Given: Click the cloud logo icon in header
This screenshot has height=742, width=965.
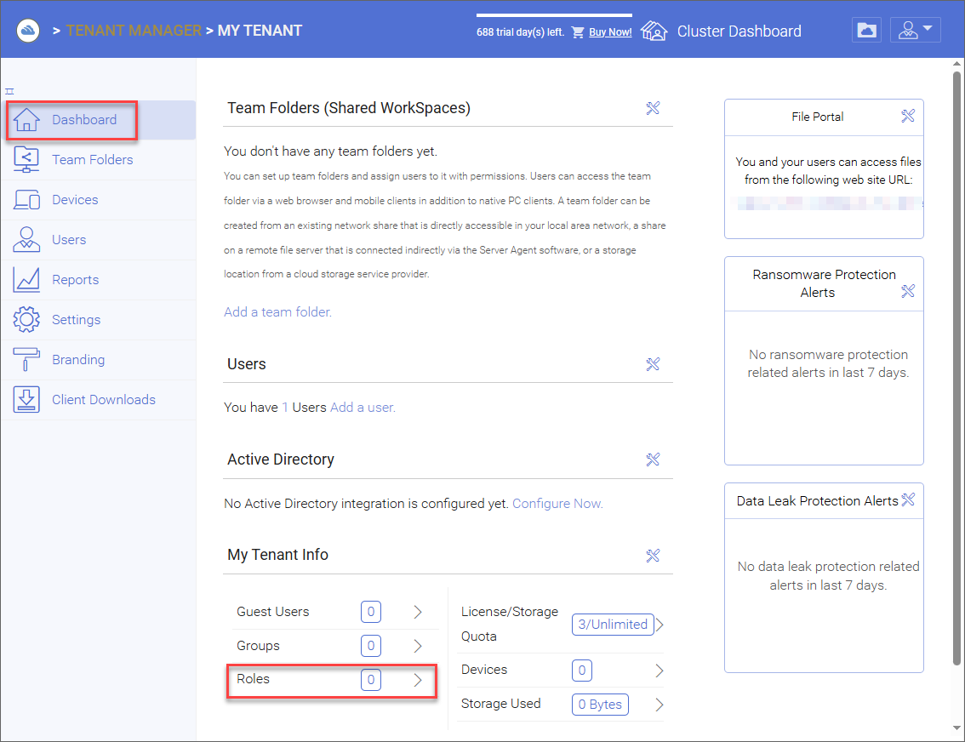Looking at the screenshot, I should (28, 30).
